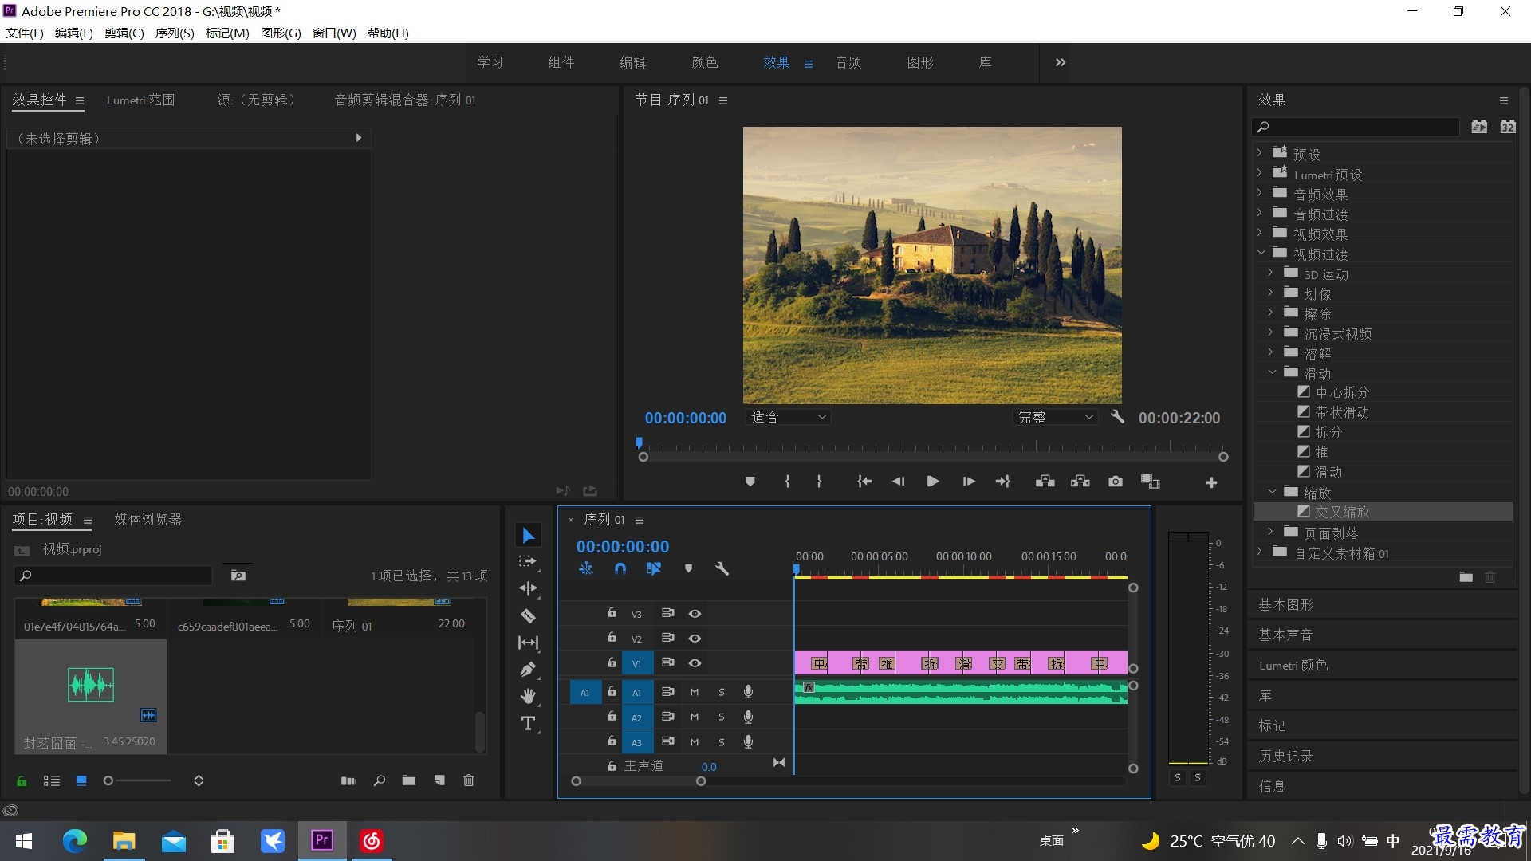Toggle timeline snap magnet
The width and height of the screenshot is (1531, 861).
tap(620, 568)
